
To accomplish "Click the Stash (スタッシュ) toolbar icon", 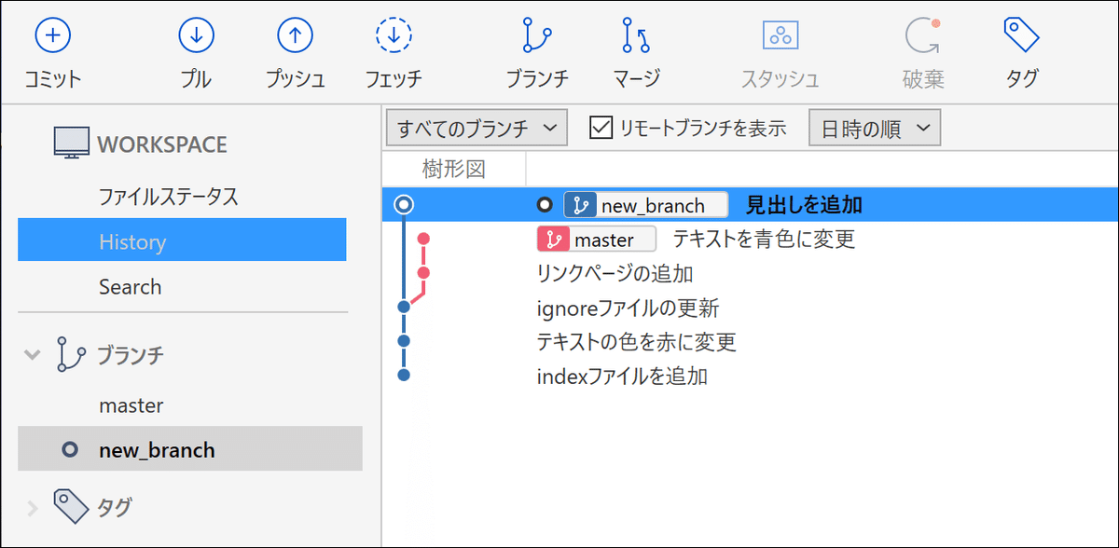I will coord(780,35).
